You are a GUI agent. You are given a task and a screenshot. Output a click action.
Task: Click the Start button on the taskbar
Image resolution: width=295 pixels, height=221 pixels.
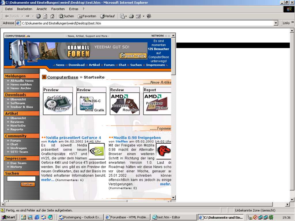(x=8, y=218)
